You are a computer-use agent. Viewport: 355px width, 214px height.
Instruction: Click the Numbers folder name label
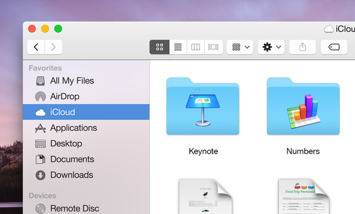[303, 151]
